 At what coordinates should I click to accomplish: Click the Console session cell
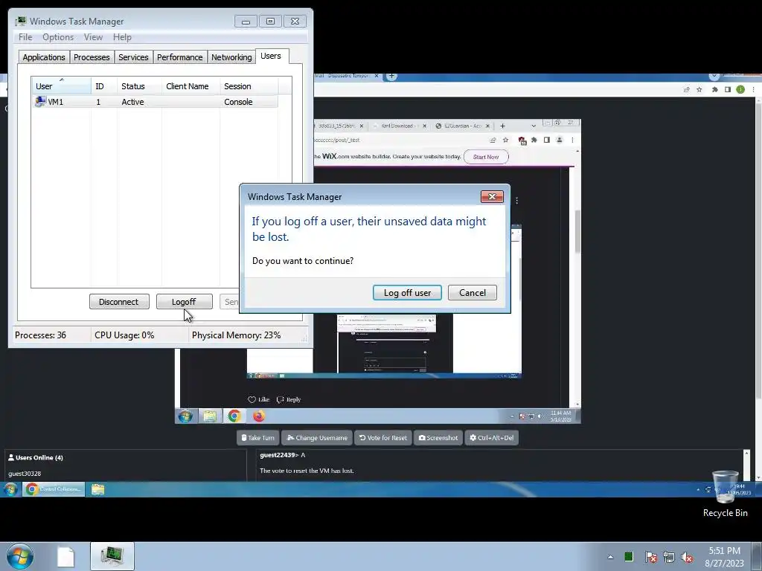(238, 102)
